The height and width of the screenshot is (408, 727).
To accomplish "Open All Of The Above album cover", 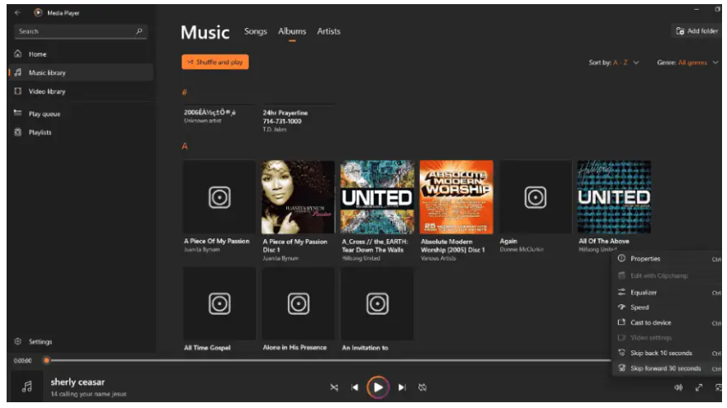I will click(x=614, y=197).
